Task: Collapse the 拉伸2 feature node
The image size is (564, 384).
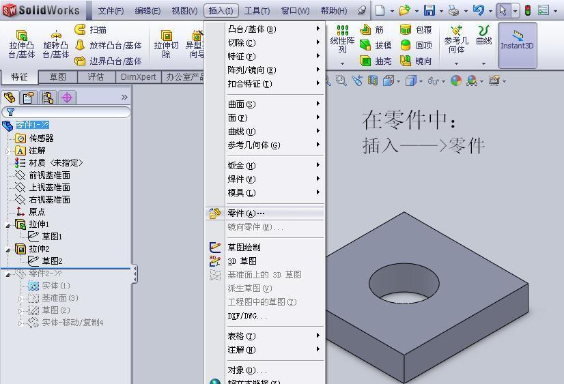Action: tap(8, 250)
